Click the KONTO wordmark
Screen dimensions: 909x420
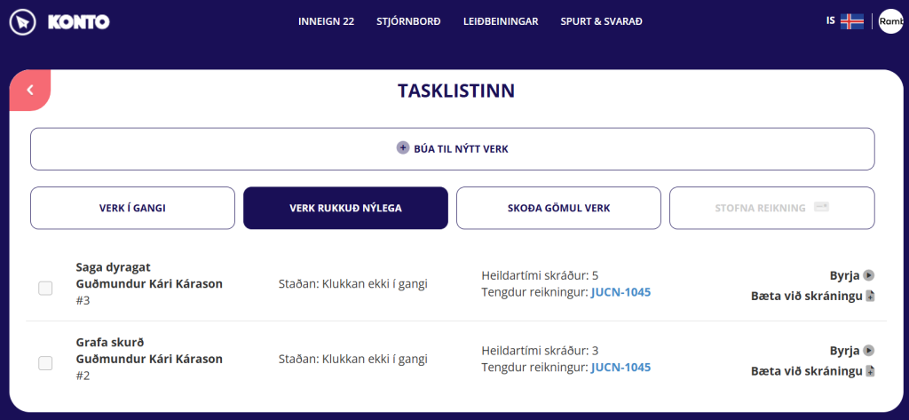point(79,22)
